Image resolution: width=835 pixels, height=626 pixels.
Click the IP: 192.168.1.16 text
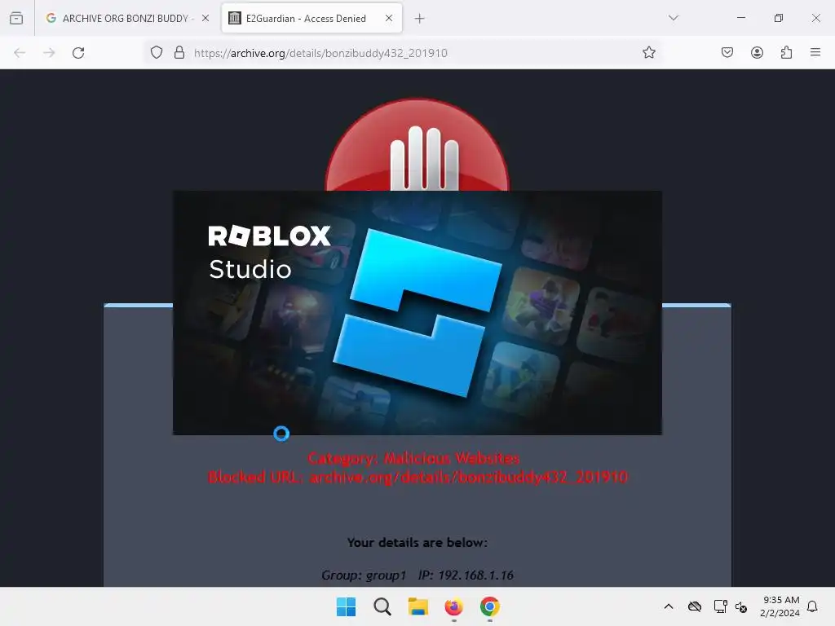click(466, 575)
